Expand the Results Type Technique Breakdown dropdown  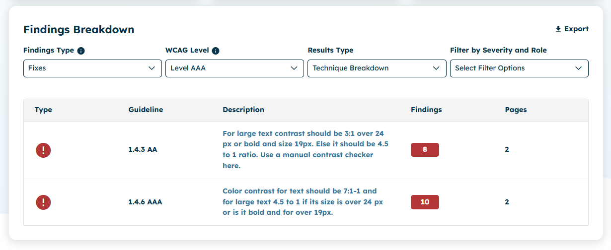point(377,68)
